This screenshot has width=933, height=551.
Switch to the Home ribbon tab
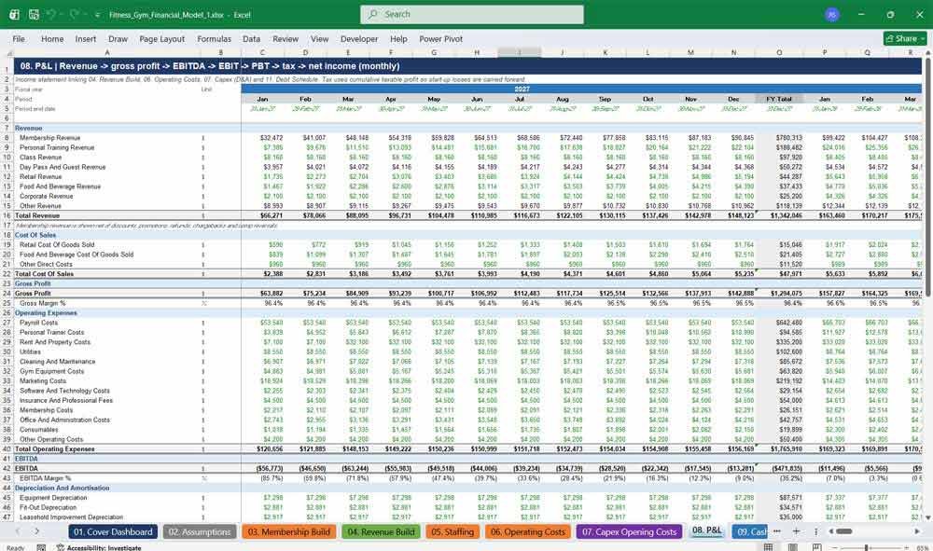pos(52,38)
